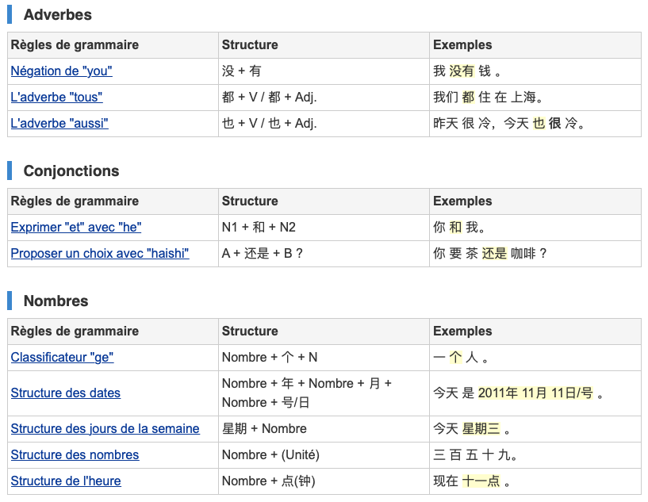Follow the L'adverbe "aussi" link
Viewport: 648px width, 502px height.
(x=59, y=124)
